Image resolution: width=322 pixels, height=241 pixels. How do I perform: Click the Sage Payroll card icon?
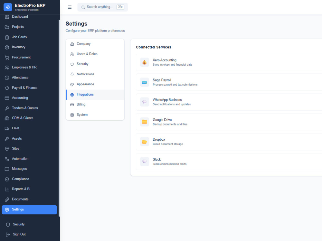coord(145,82)
